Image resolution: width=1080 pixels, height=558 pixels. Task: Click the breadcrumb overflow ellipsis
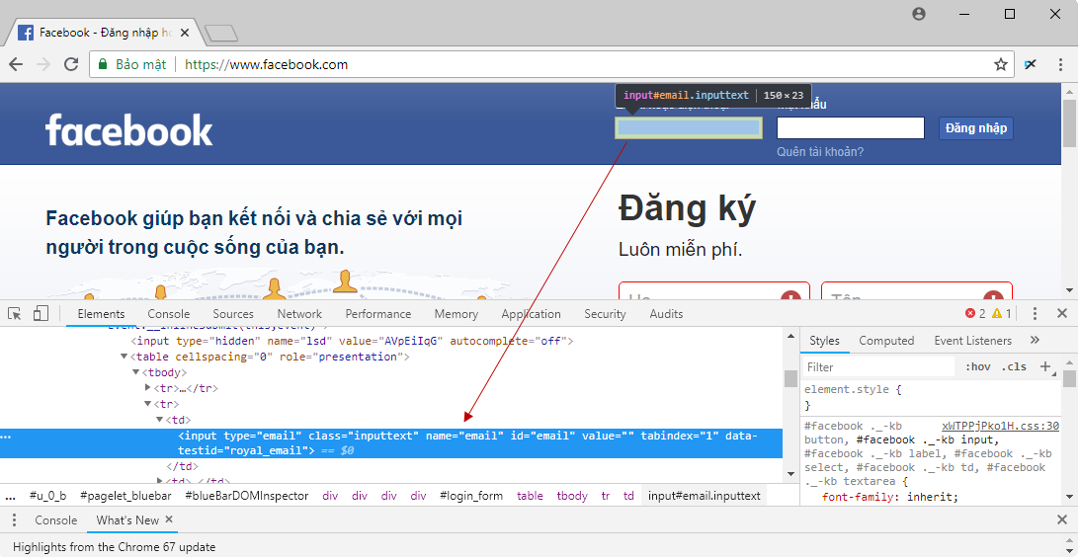click(10, 496)
